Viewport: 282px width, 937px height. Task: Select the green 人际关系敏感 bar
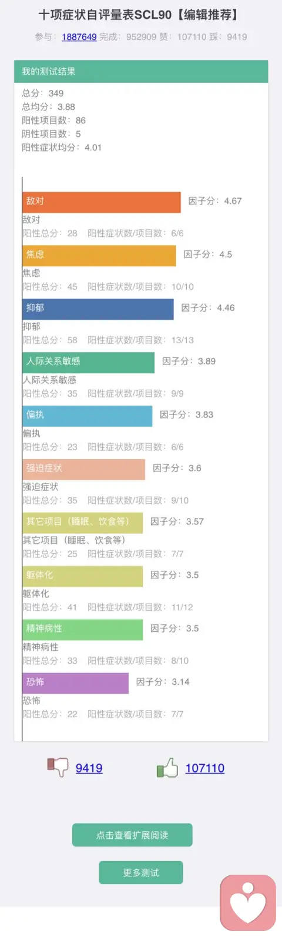(x=88, y=363)
